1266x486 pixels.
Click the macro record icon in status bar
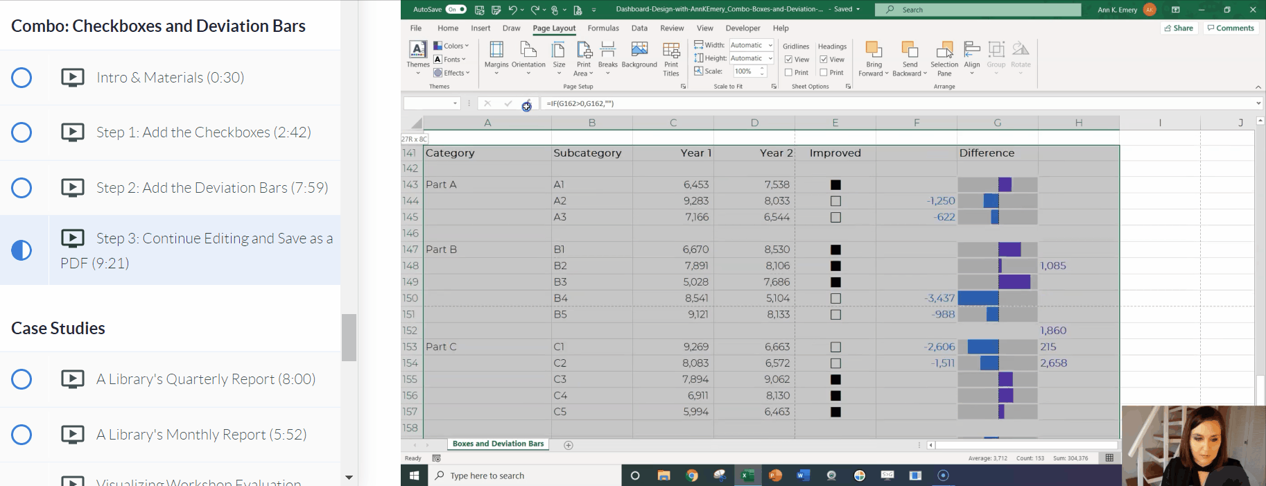436,458
